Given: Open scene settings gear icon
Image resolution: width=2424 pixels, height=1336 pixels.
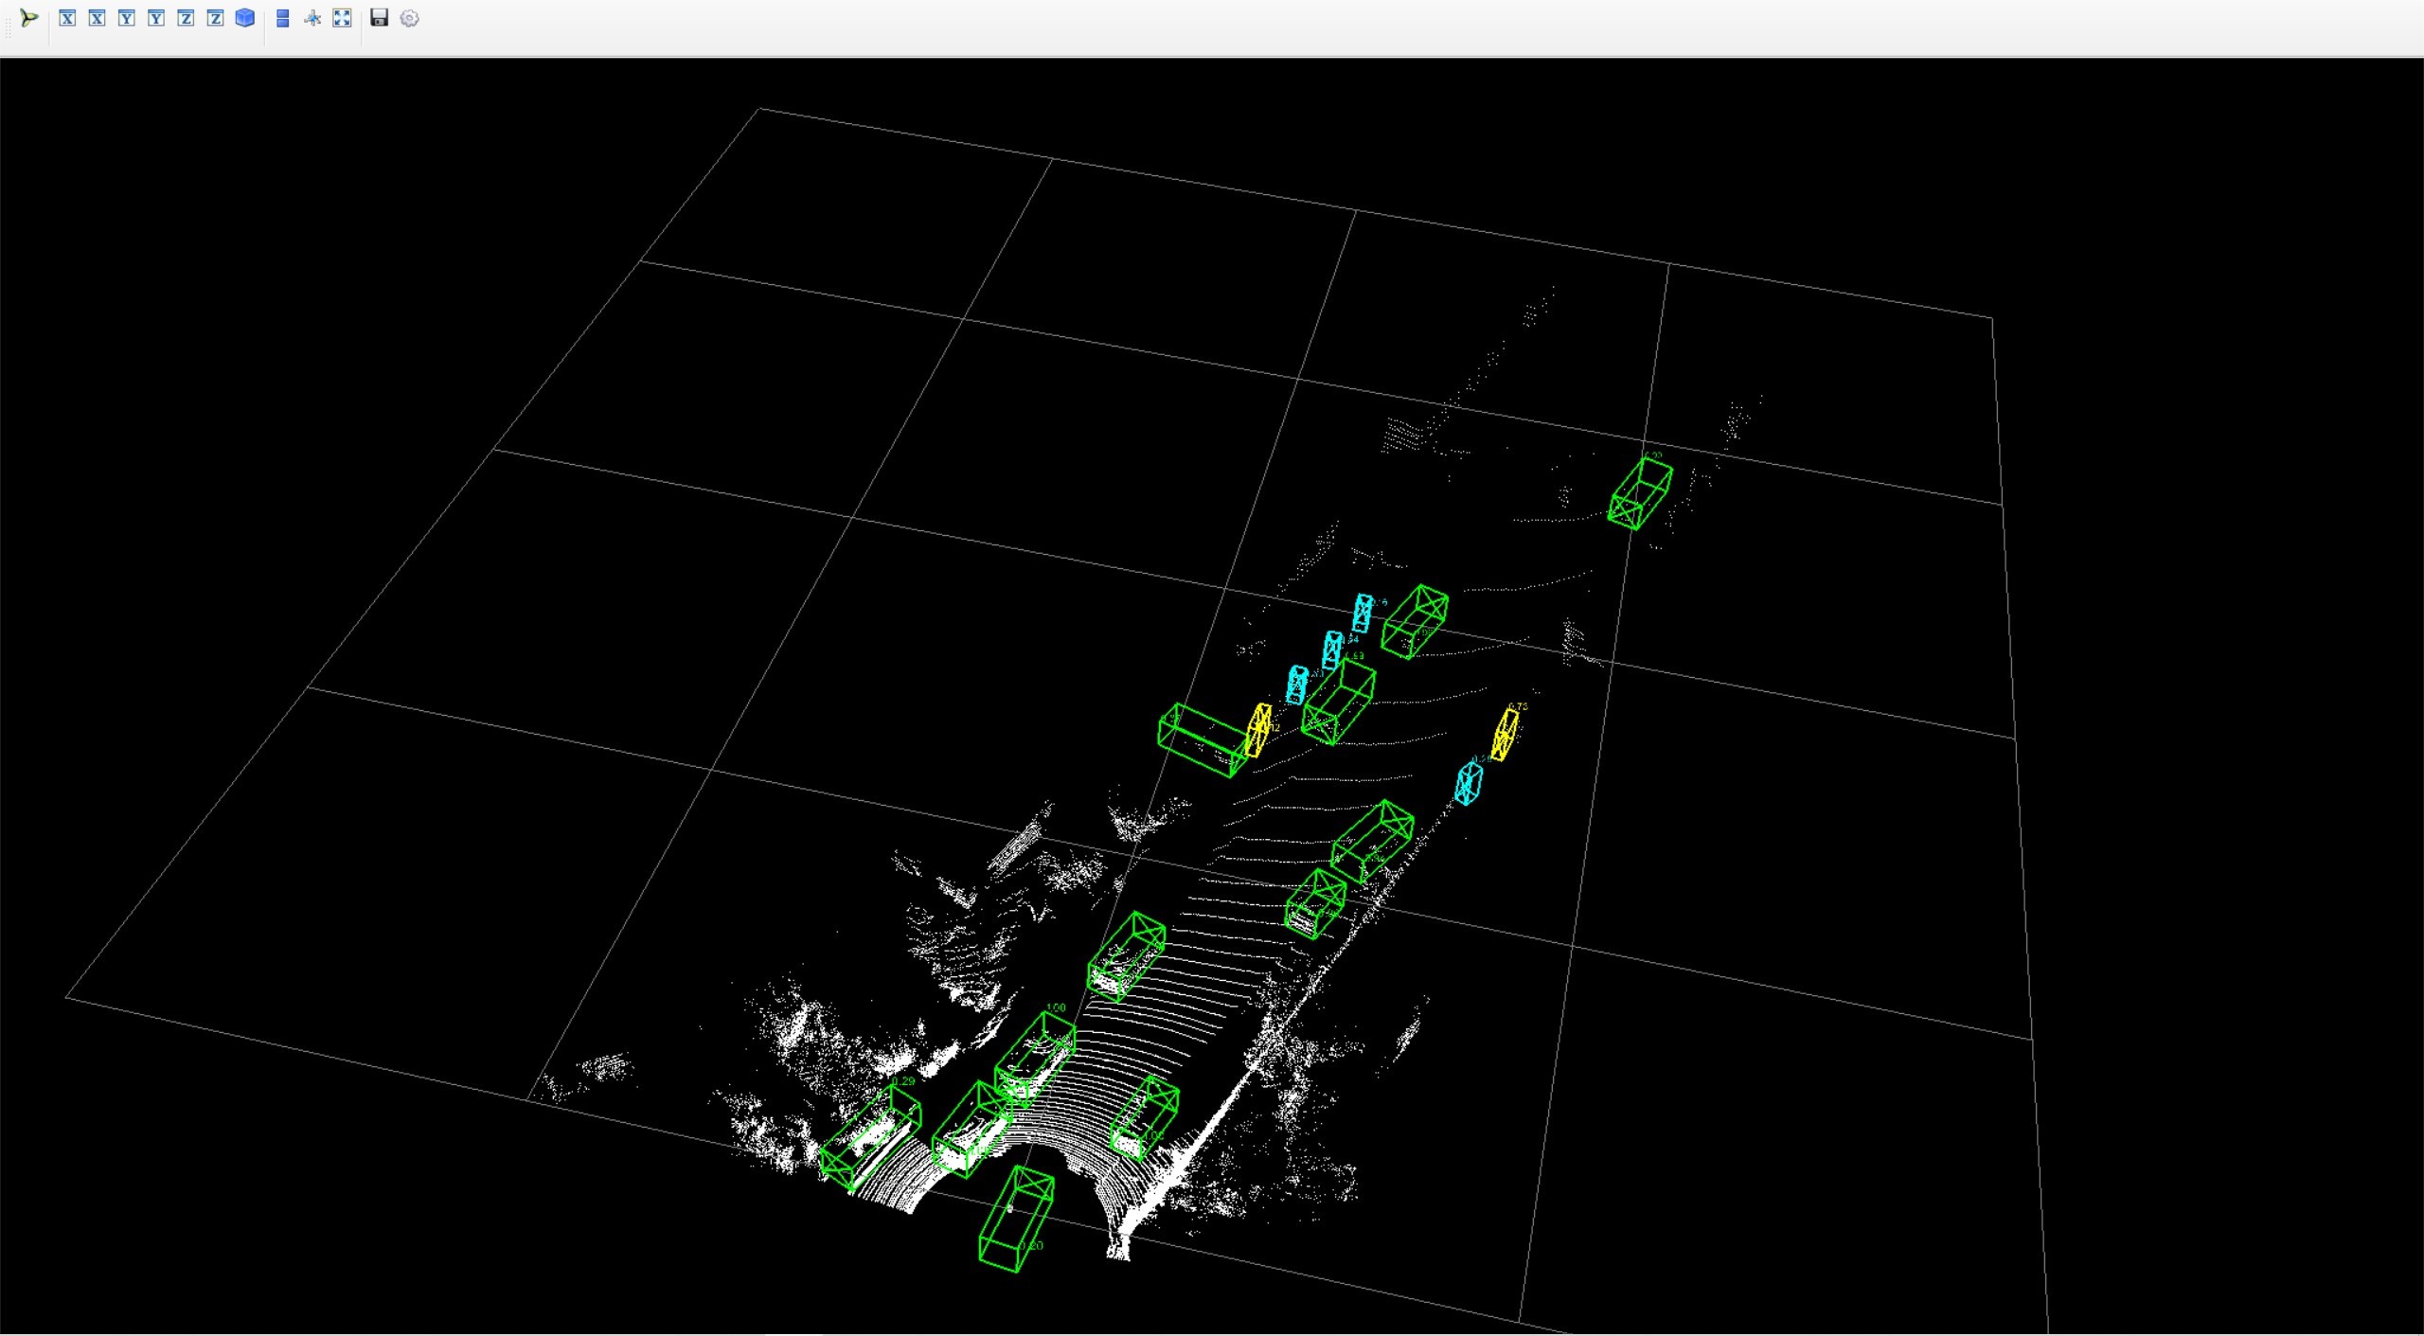Looking at the screenshot, I should pos(409,18).
